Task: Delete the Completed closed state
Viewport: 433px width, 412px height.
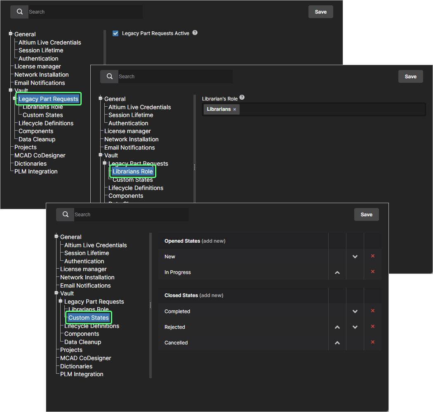Action: point(372,311)
